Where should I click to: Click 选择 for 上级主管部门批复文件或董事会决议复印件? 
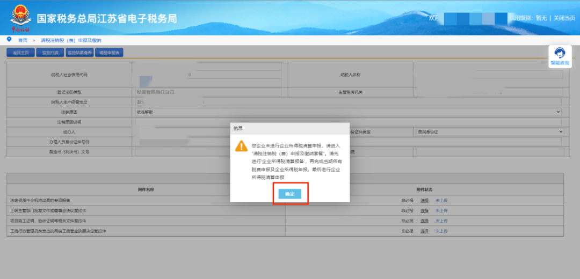(x=424, y=211)
